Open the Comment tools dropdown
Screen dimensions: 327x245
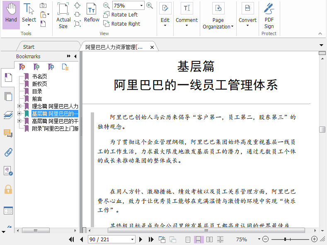click(x=187, y=15)
